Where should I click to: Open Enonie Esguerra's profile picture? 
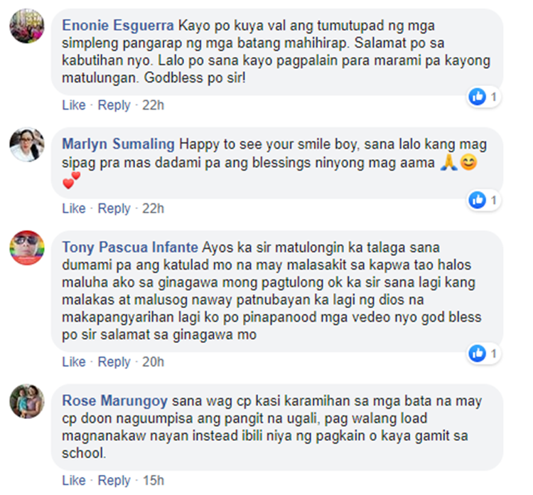tap(27, 26)
